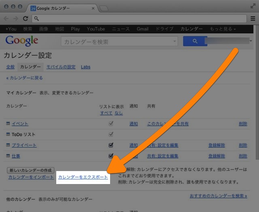Open カレンダー in the black bar
The width and height of the screenshot is (259, 212).
coord(191,29)
